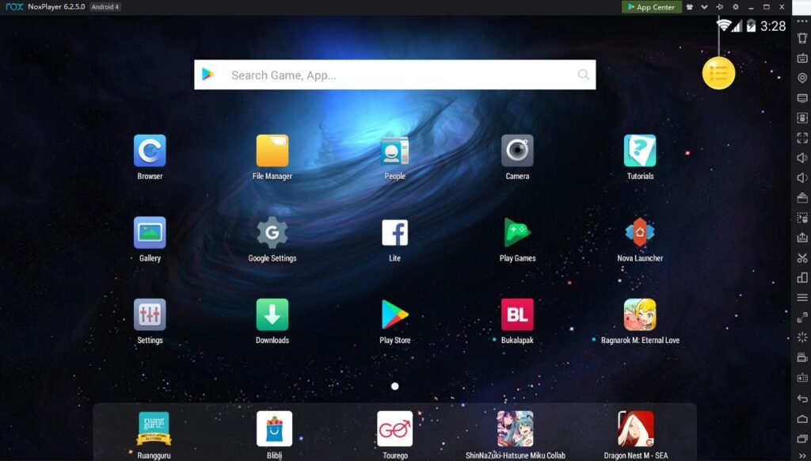
Task: Open the Tutorials app
Action: 640,150
